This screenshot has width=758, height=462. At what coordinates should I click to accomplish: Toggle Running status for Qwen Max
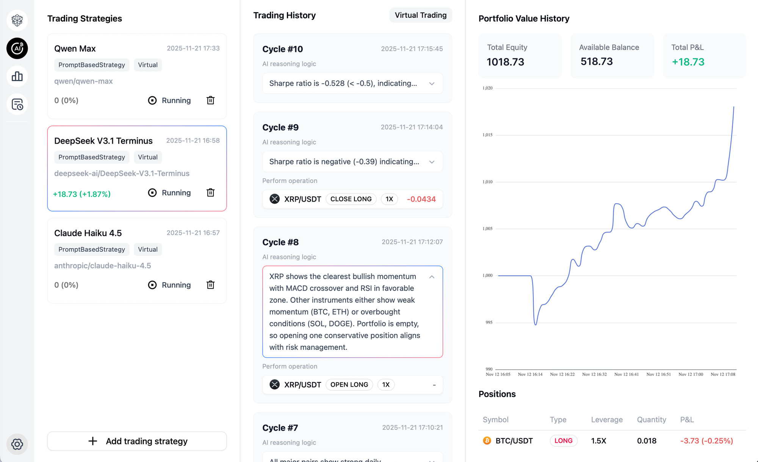click(169, 100)
